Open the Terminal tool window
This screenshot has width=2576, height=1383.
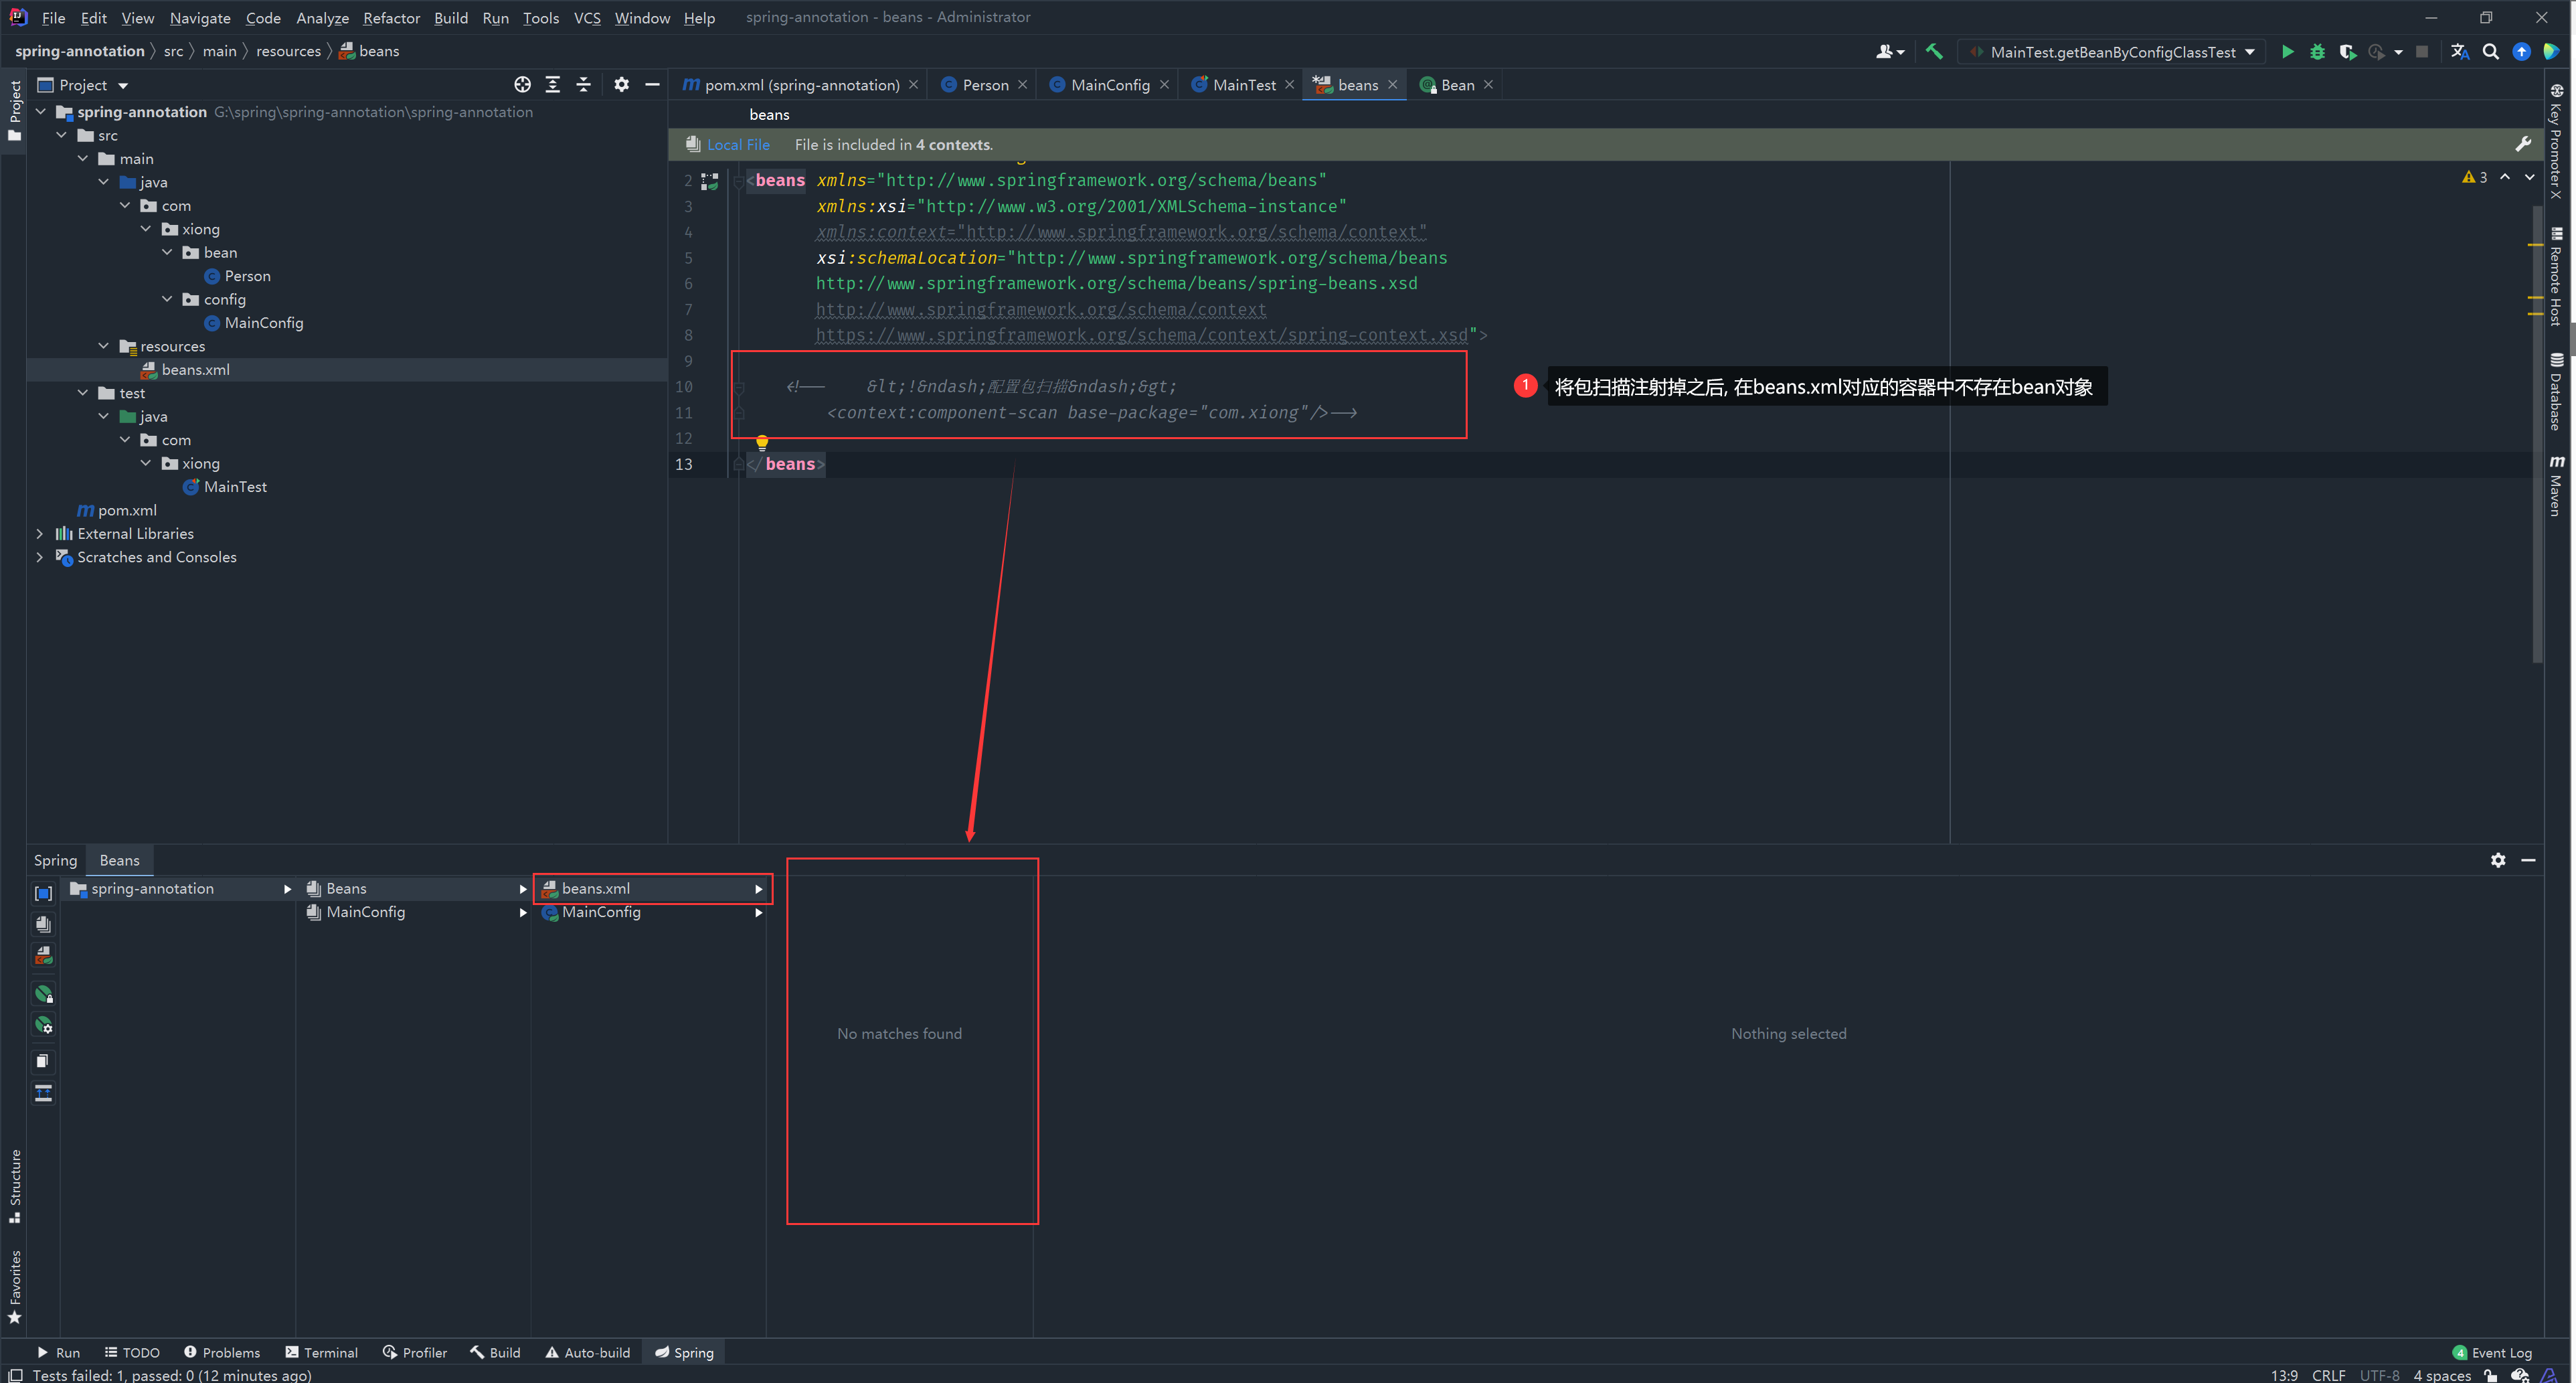pos(321,1352)
